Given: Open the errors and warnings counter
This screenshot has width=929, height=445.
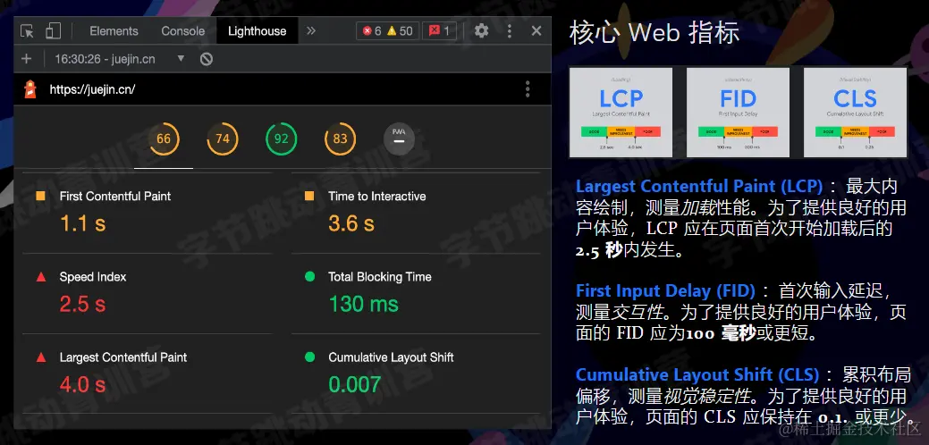Looking at the screenshot, I should point(387,30).
